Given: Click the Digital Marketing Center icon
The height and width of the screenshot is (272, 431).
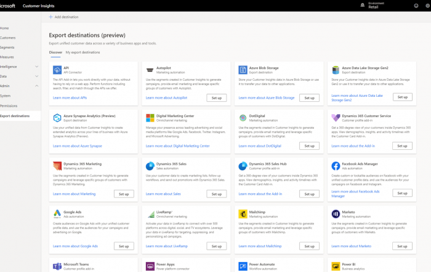Looking at the screenshot, I should click(x=150, y=118).
